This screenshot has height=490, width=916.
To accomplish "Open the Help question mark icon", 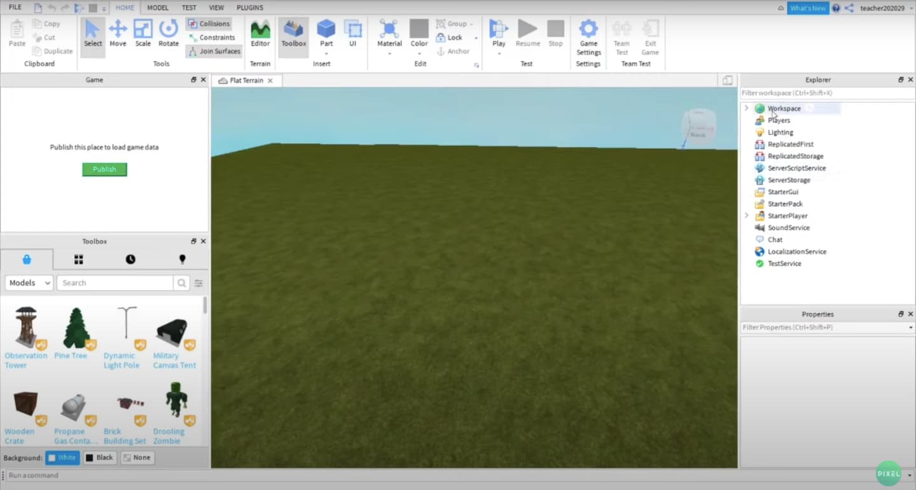I will pyautogui.click(x=836, y=8).
